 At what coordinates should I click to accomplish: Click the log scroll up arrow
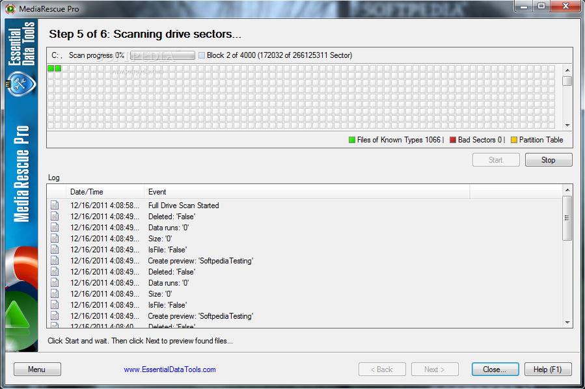coord(567,190)
